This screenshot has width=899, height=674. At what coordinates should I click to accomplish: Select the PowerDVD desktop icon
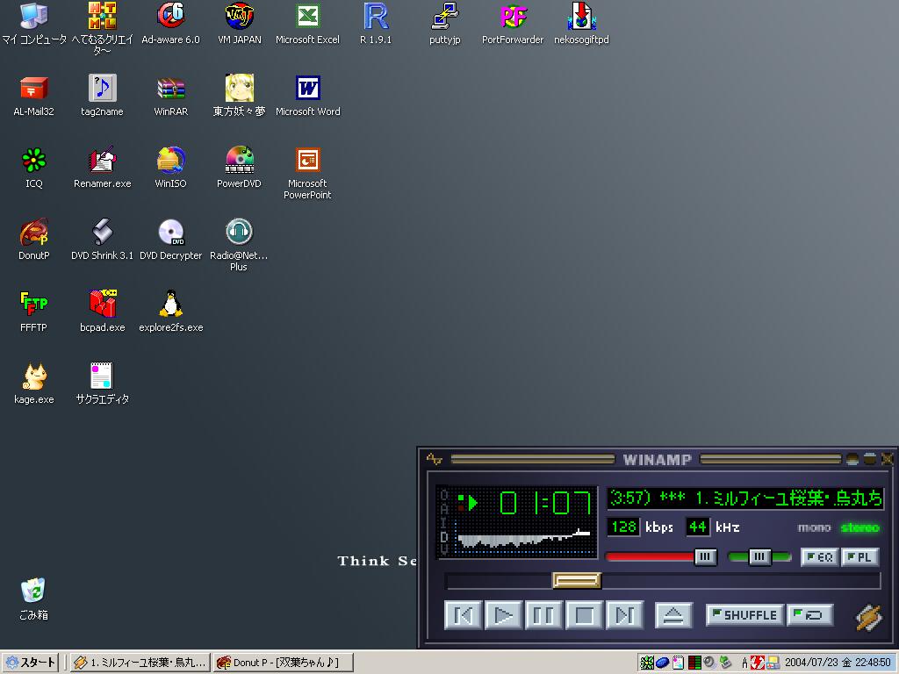coord(239,168)
